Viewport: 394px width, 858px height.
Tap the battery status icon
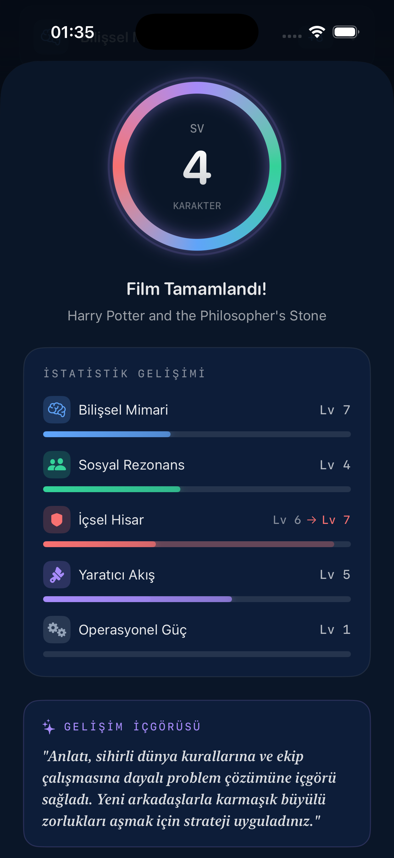coord(345,32)
